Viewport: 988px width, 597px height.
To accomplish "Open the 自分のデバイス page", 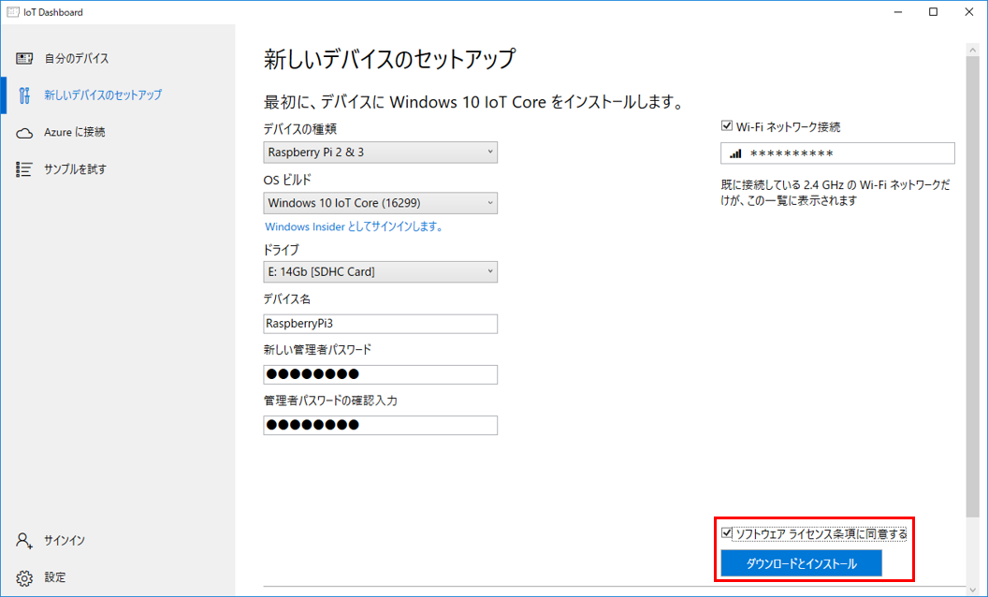I will [x=118, y=59].
